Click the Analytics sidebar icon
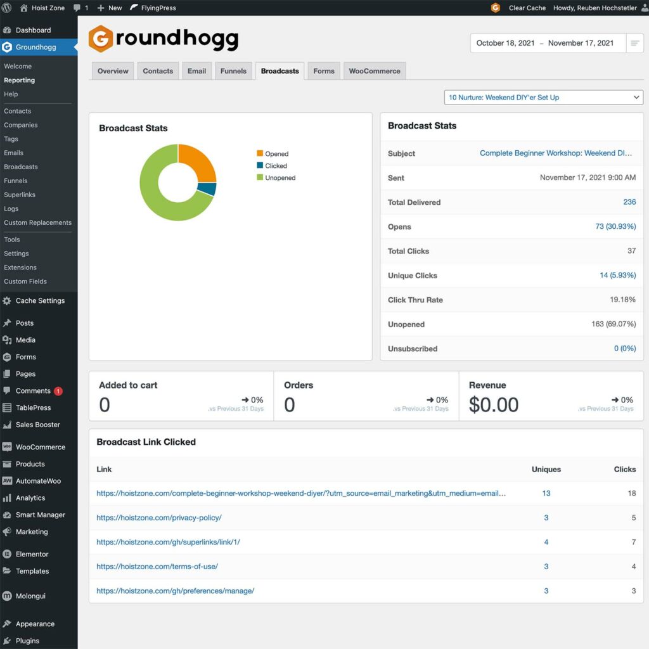This screenshot has width=649, height=649. tap(8, 498)
